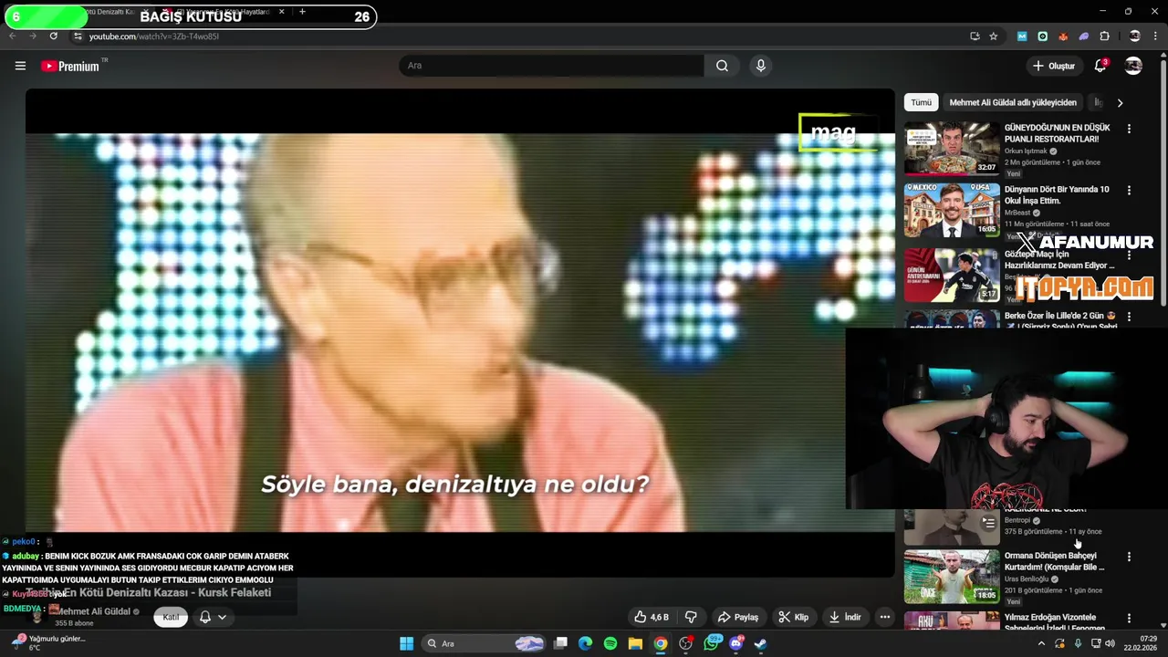Image resolution: width=1168 pixels, height=657 pixels.
Task: Click the Paylaş share button
Action: click(737, 617)
